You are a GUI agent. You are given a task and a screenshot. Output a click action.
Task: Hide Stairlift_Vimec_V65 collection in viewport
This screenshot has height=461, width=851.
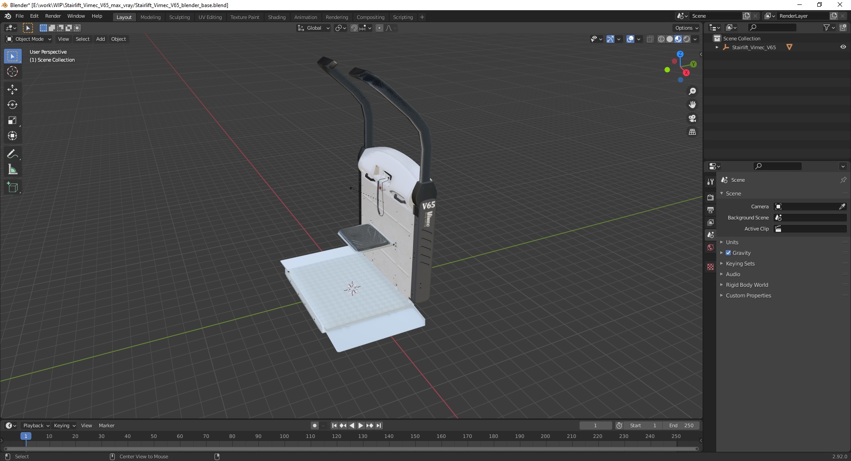pyautogui.click(x=843, y=47)
